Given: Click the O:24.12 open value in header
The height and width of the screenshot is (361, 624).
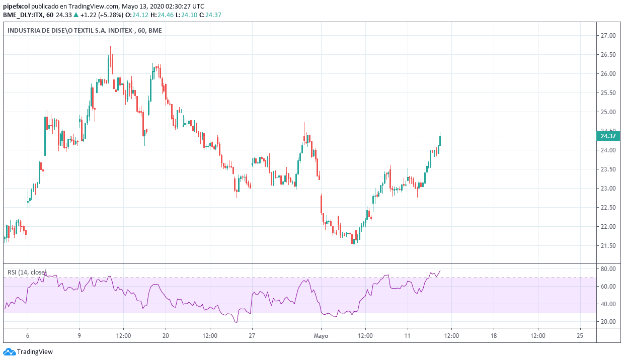Looking at the screenshot, I should point(136,15).
